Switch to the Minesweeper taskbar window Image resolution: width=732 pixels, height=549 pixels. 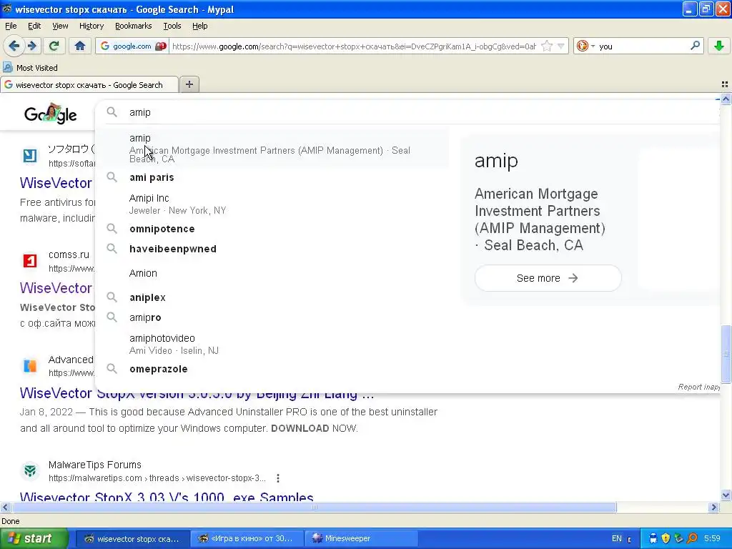click(360, 538)
